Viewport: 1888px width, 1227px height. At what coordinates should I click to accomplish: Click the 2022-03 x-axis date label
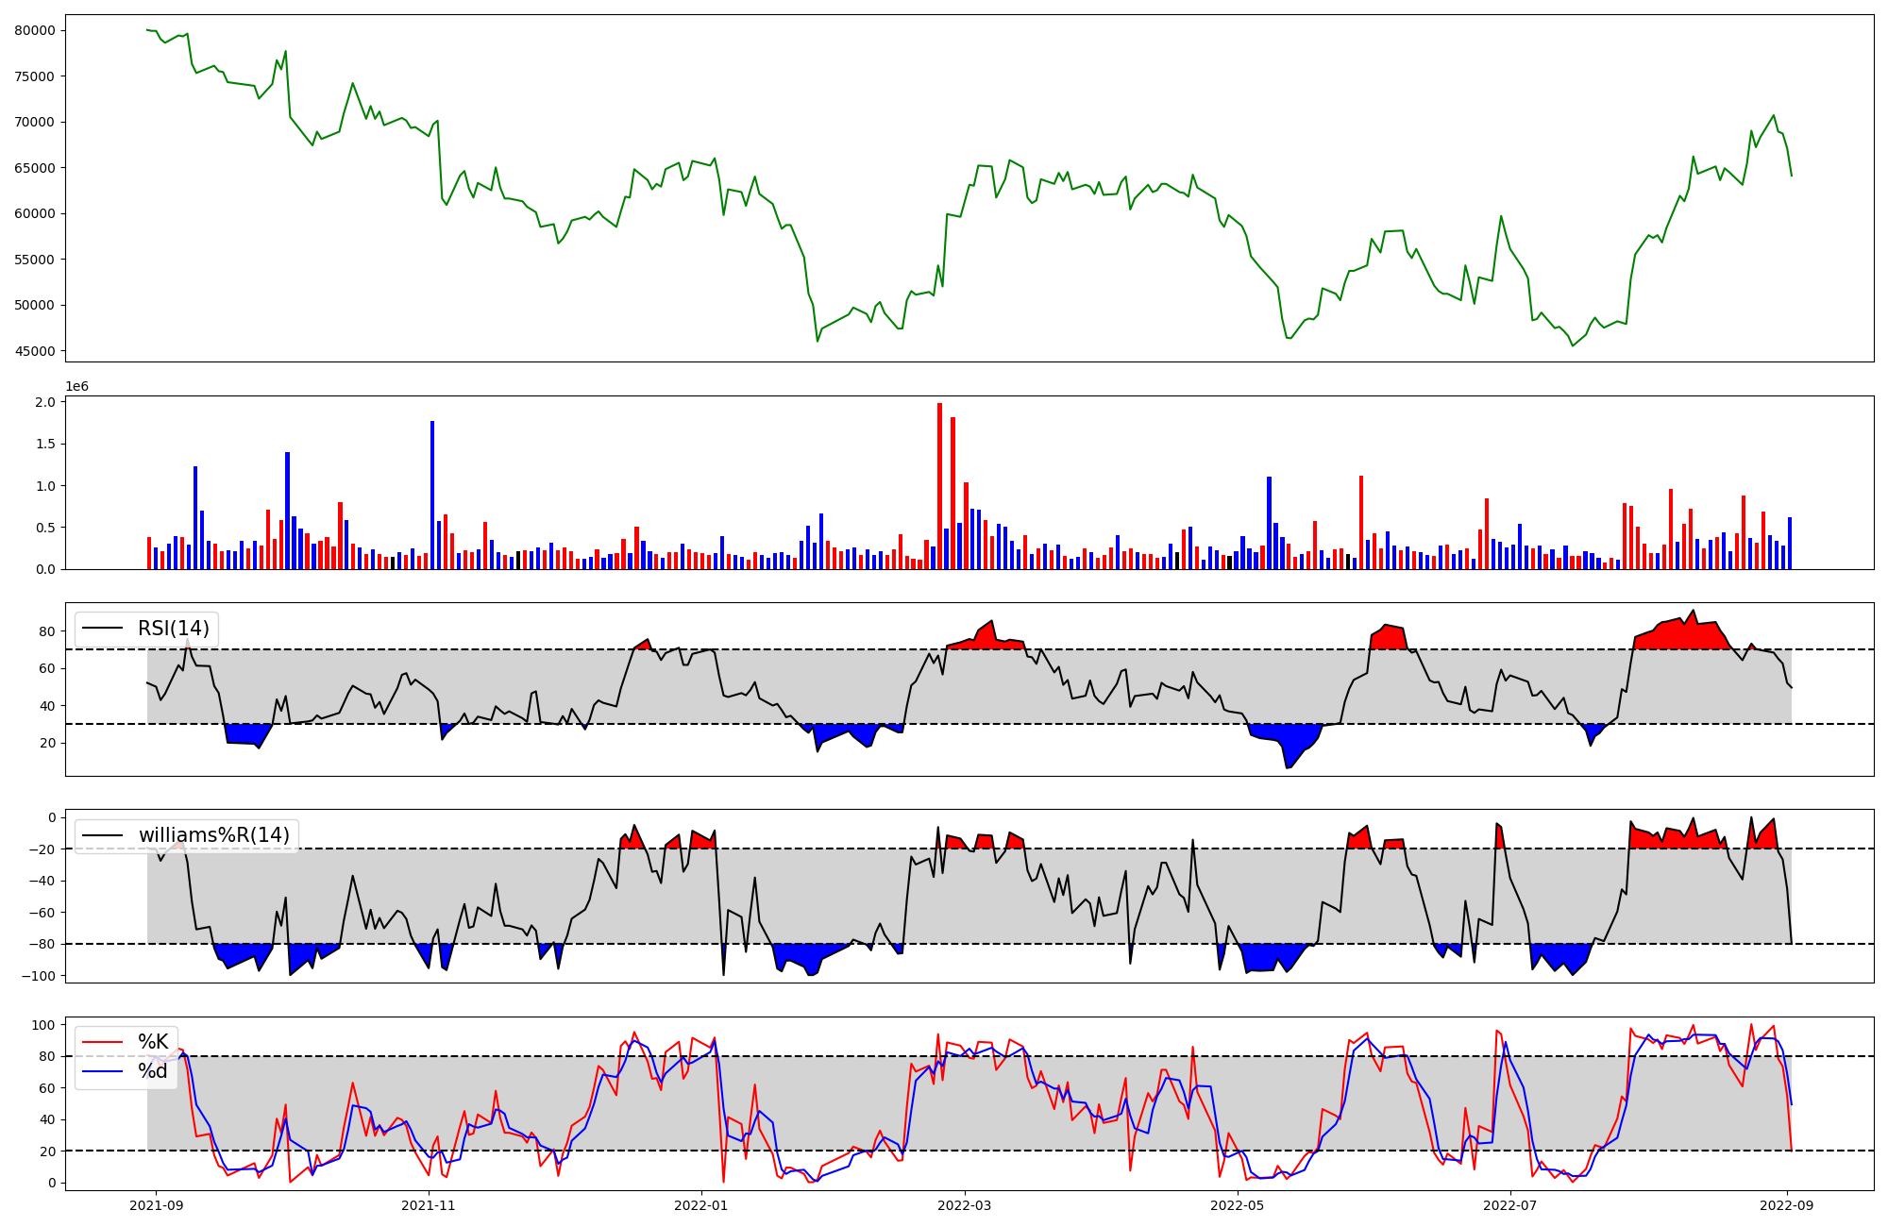tap(964, 1205)
